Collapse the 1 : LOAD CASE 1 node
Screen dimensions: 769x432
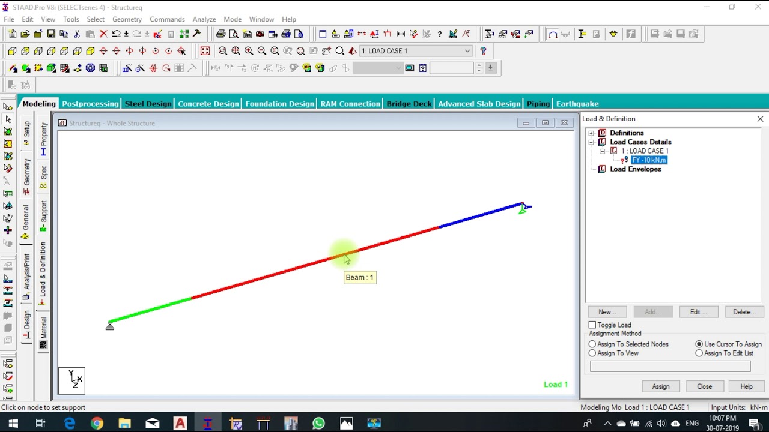pyautogui.click(x=602, y=151)
